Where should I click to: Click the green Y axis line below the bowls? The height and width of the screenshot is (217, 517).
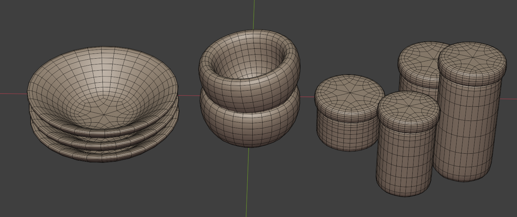(x=248, y=182)
